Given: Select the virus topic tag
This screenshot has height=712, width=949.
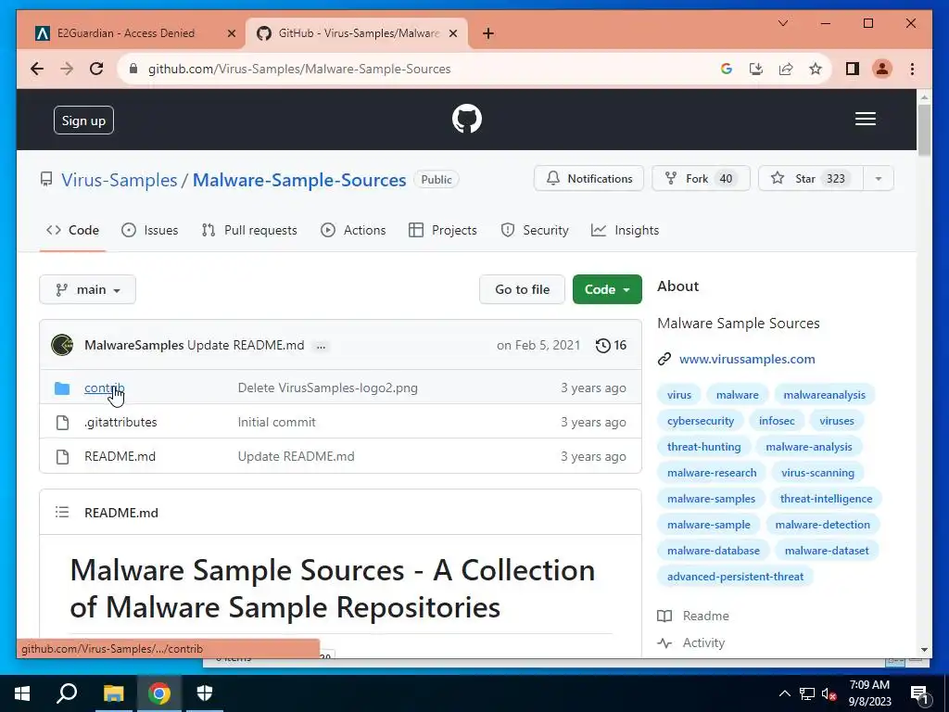Looking at the screenshot, I should pyautogui.click(x=679, y=395).
